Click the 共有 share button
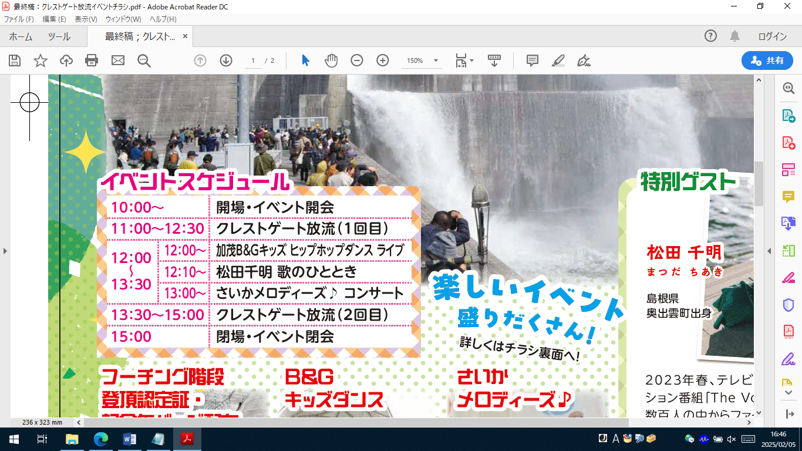Viewport: 802px width, 451px height. 767,60
